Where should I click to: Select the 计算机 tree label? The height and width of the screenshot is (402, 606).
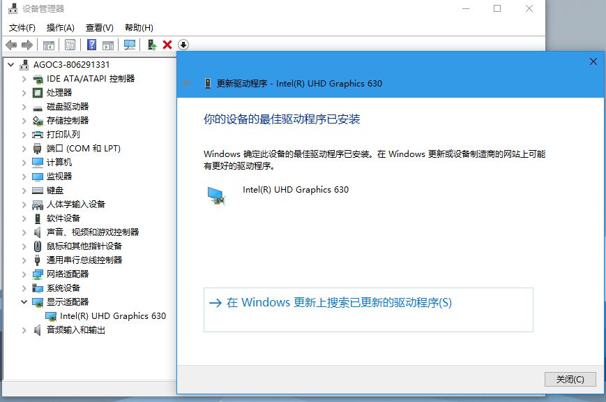59,163
